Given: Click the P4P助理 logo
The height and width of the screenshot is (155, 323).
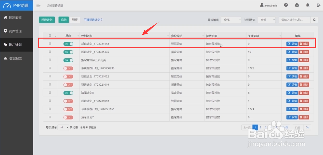Looking at the screenshot, I should pyautogui.click(x=17, y=5).
